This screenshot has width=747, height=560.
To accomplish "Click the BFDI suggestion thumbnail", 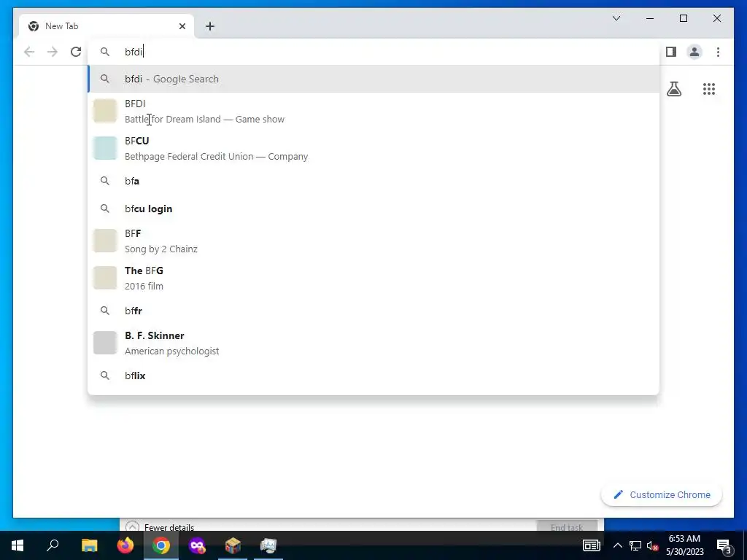I will [105, 111].
